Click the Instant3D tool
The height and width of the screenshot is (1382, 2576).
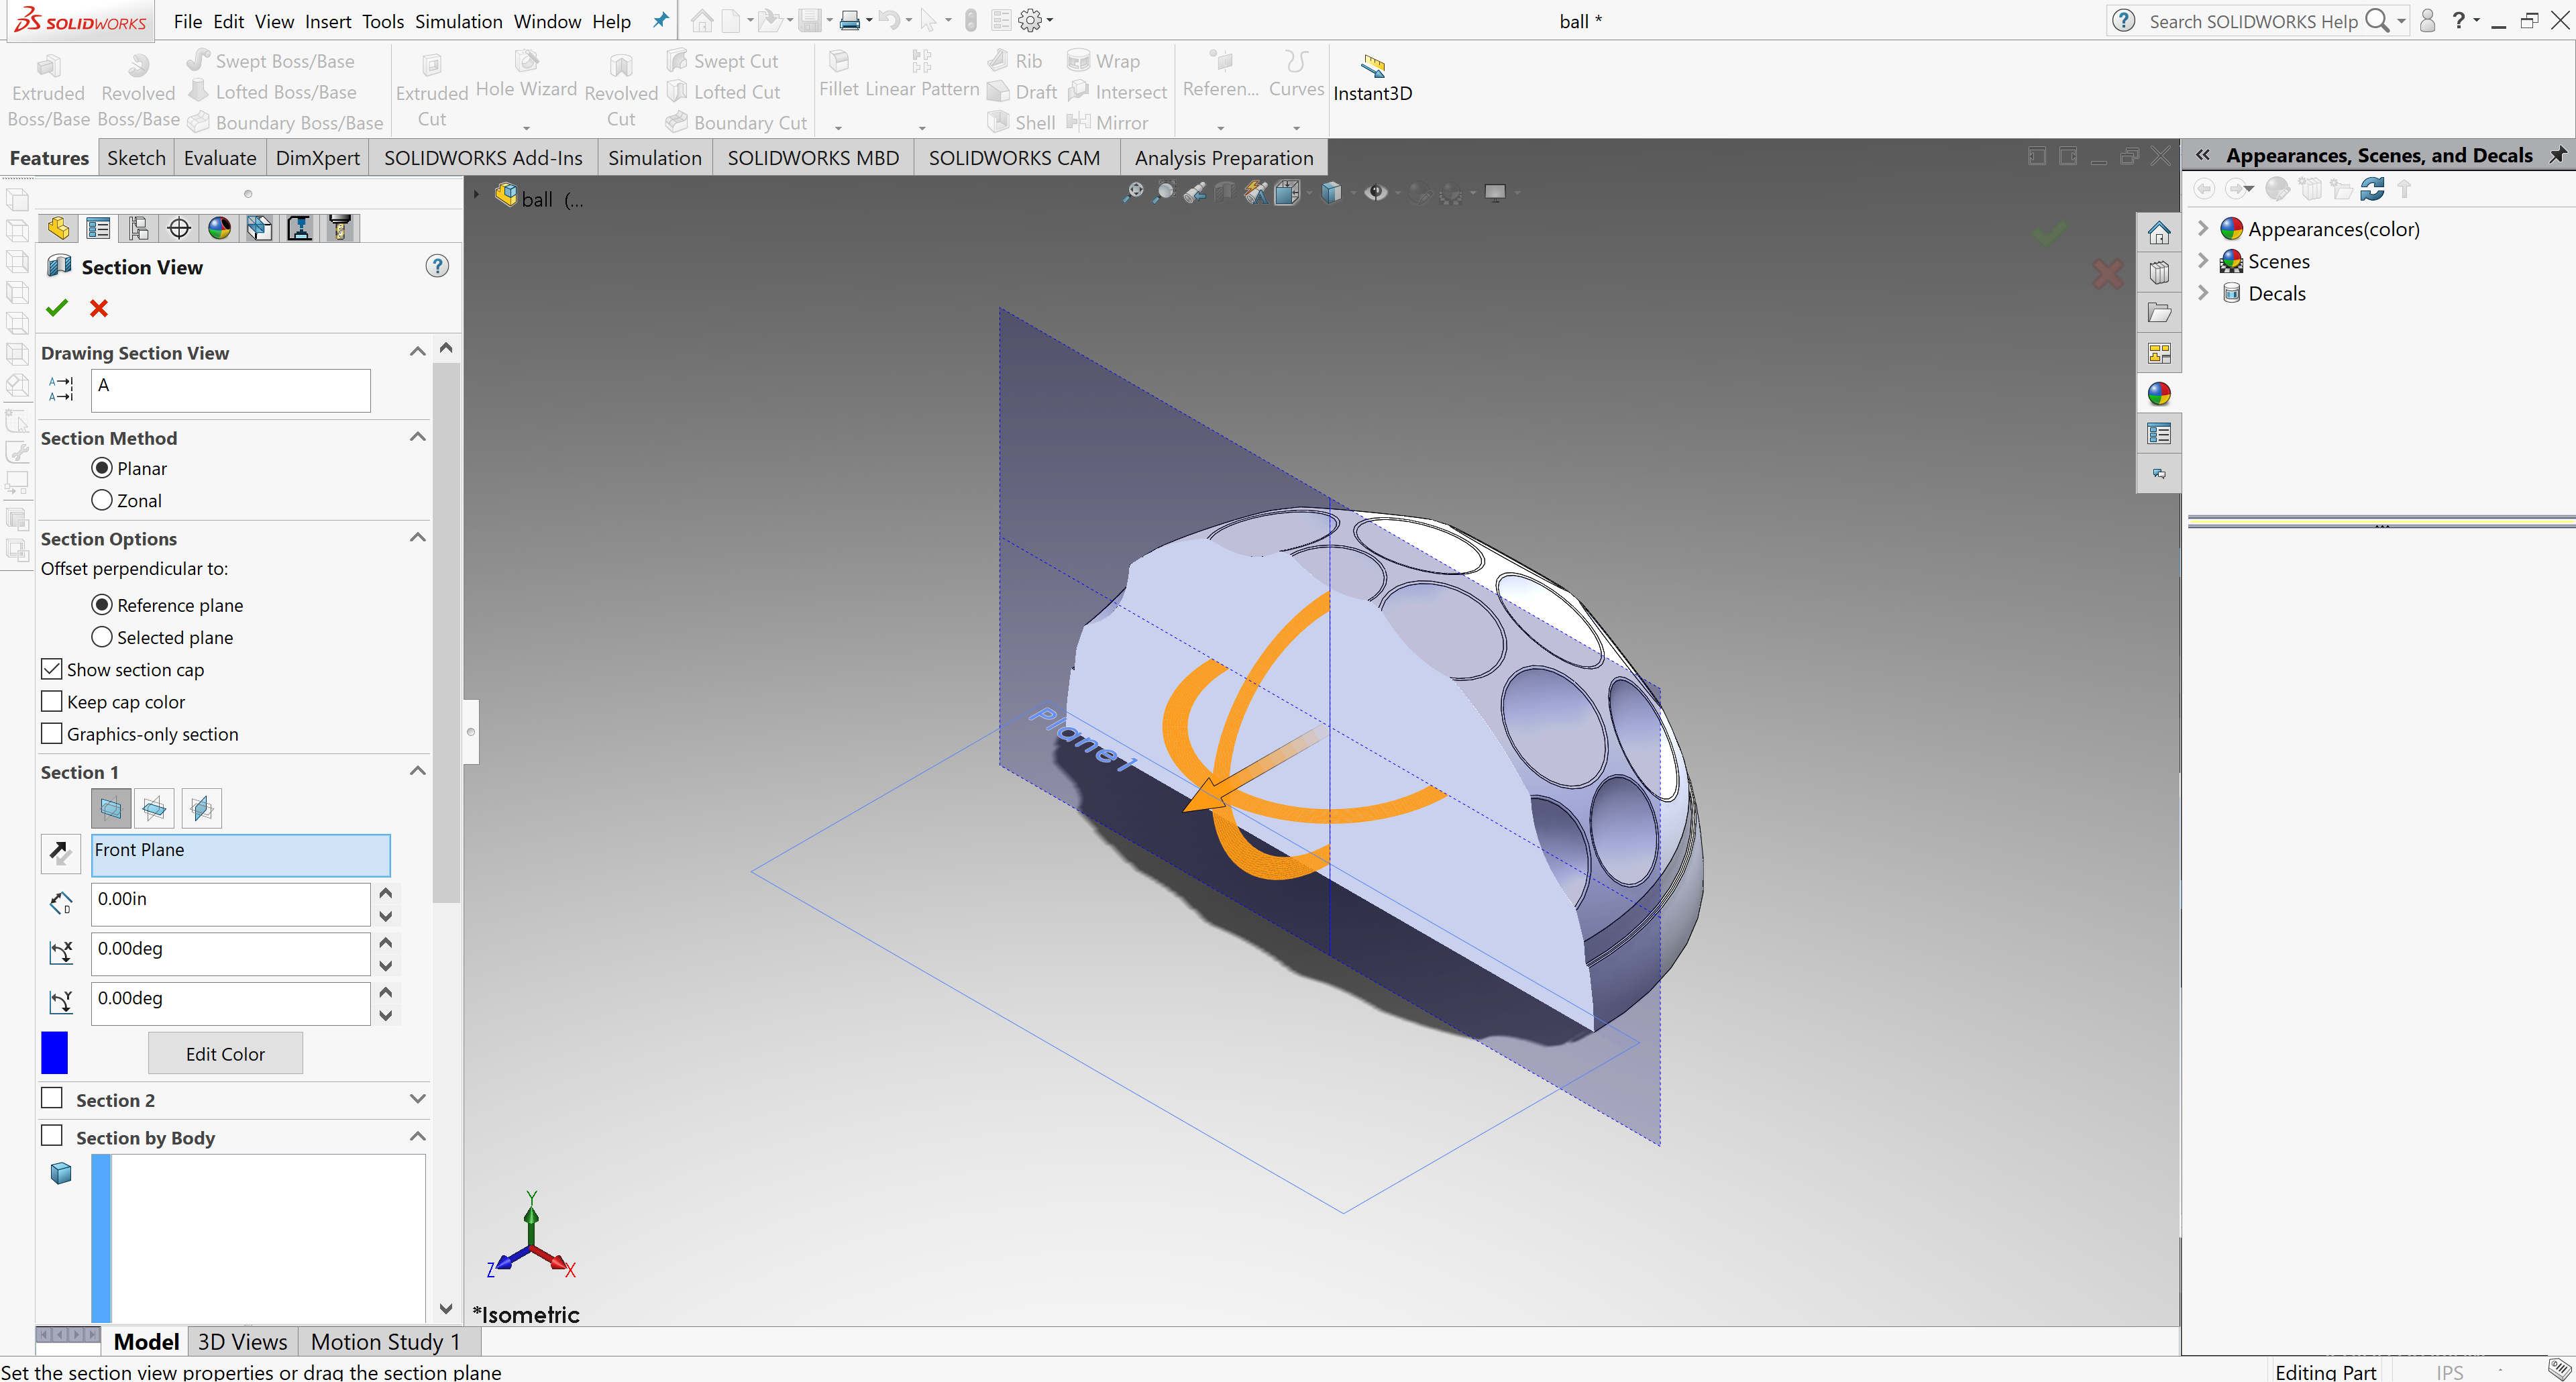tap(1372, 79)
